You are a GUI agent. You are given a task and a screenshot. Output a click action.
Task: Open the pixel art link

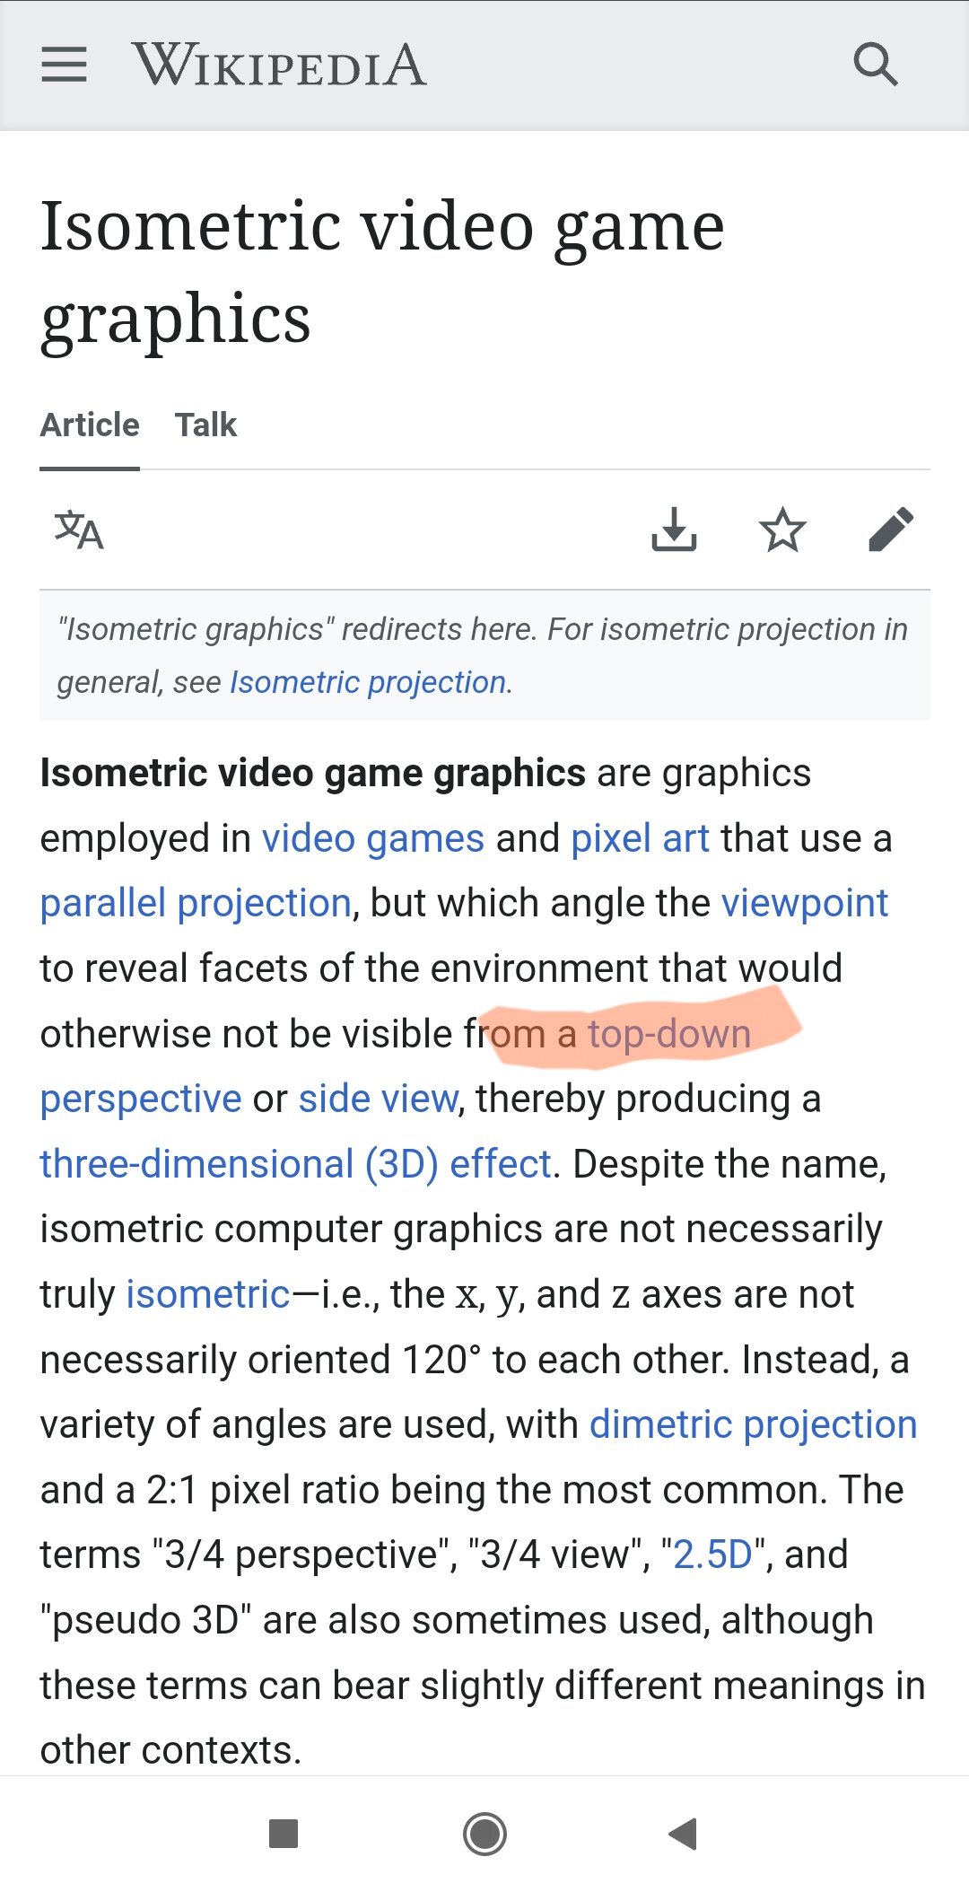coord(640,838)
